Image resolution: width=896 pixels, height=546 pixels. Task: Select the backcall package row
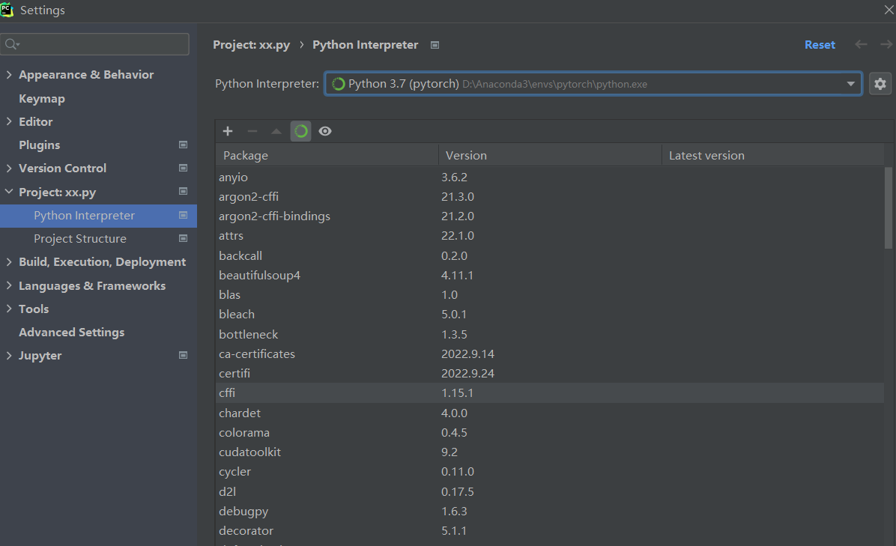(550, 255)
